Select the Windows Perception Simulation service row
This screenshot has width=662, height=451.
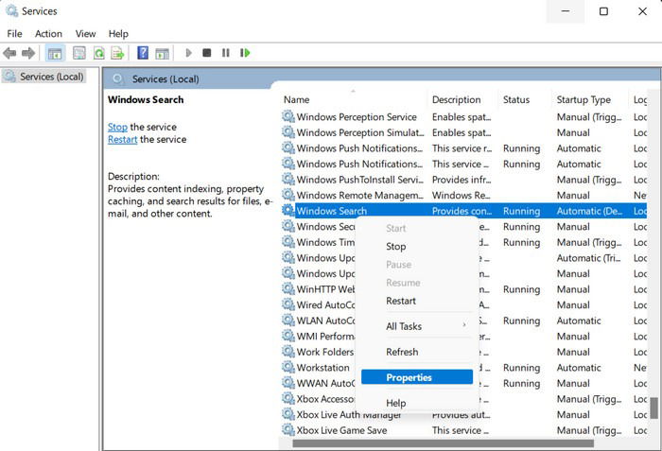463,132
